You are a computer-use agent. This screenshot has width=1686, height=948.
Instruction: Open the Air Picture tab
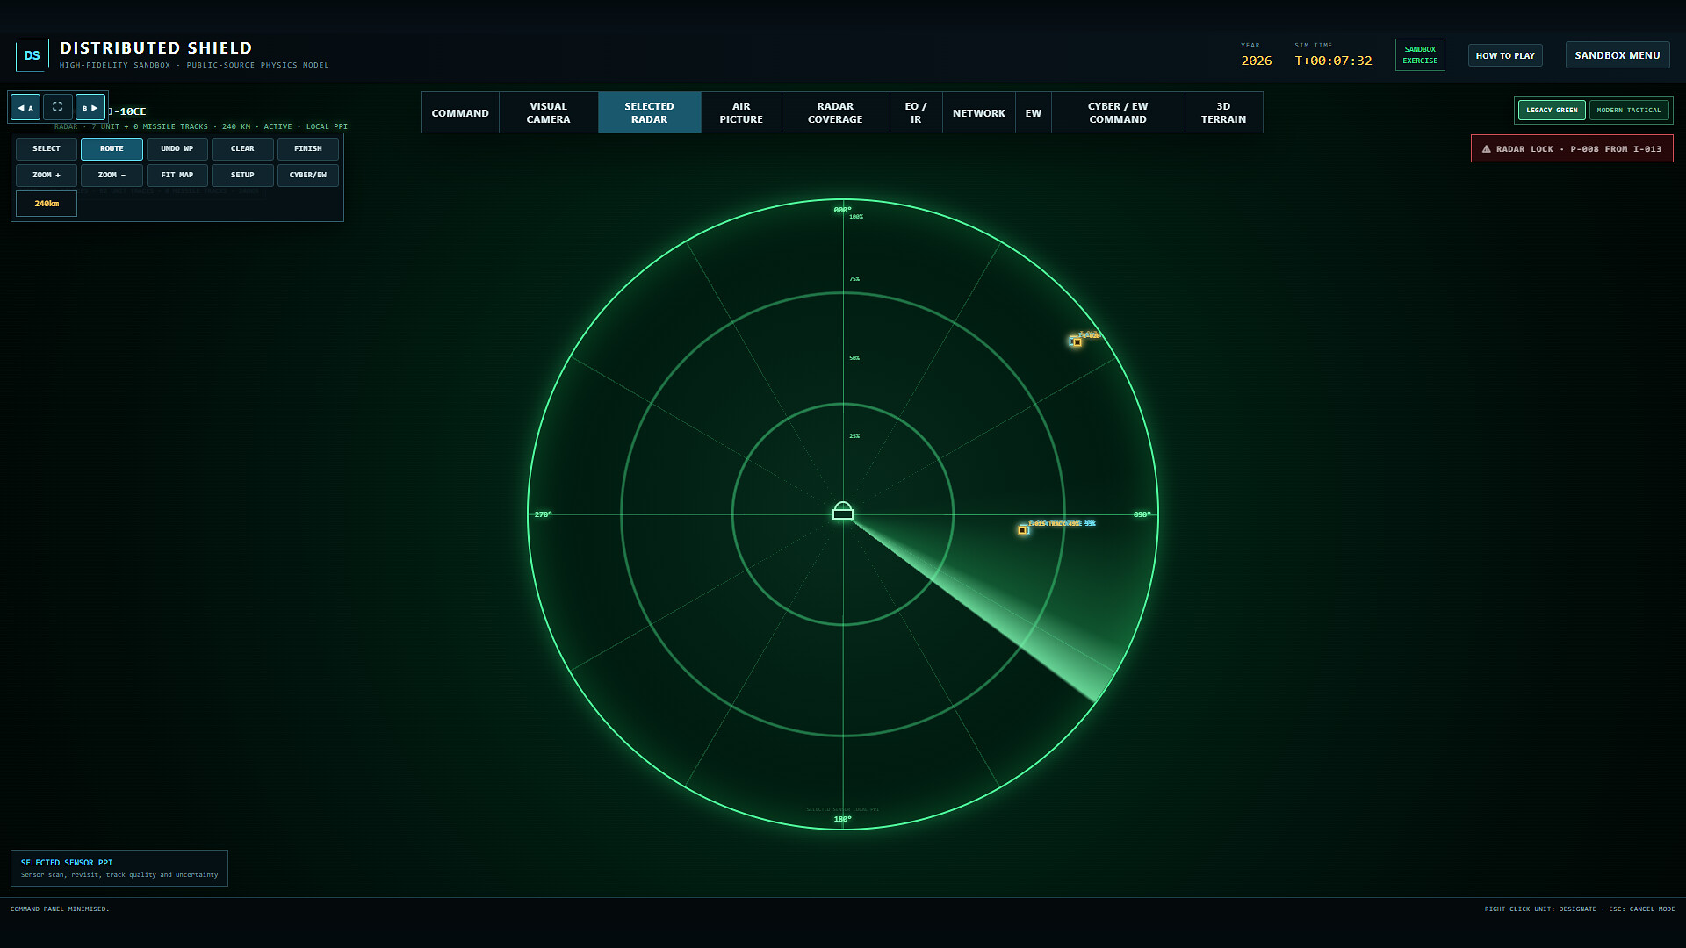tap(741, 113)
